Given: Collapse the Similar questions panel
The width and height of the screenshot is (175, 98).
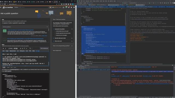Looking at the screenshot, I should (x=47, y=27).
